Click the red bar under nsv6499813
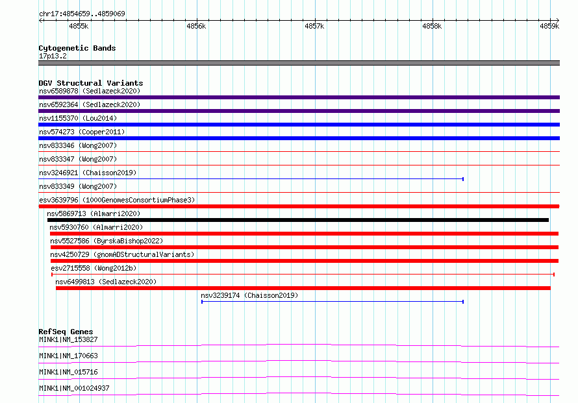Viewport: 578px width, 403px height. tap(303, 288)
